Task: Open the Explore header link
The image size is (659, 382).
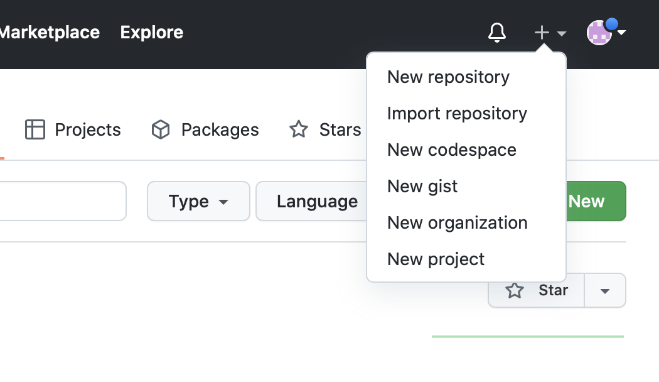Action: 152,33
